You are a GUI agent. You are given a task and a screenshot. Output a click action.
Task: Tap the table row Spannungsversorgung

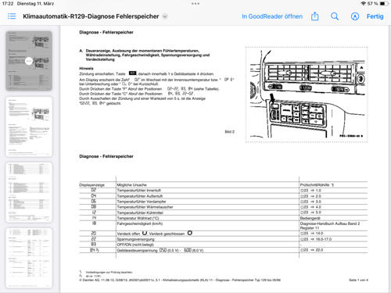[x=224, y=239]
